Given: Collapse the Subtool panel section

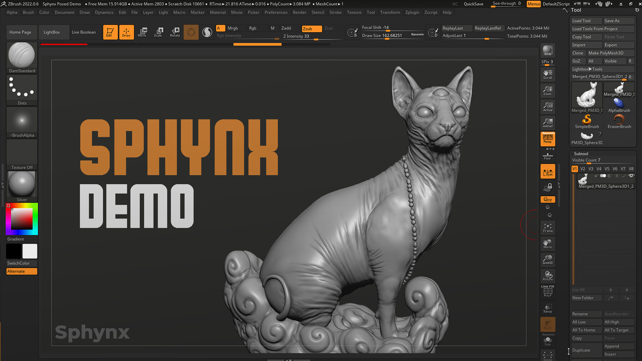Looking at the screenshot, I should point(581,154).
